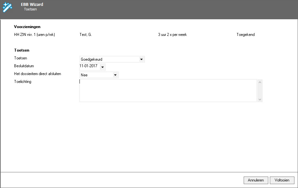Viewport: 298px width, 188px height.
Task: Click the '3 uur 2 x per week' text
Action: coord(172,35)
